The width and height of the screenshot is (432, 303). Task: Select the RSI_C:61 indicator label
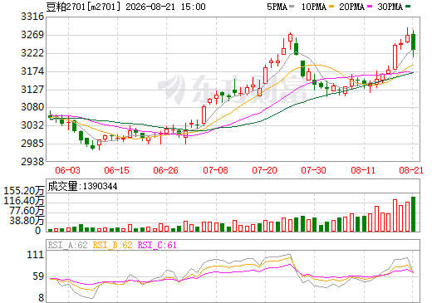[157, 245]
